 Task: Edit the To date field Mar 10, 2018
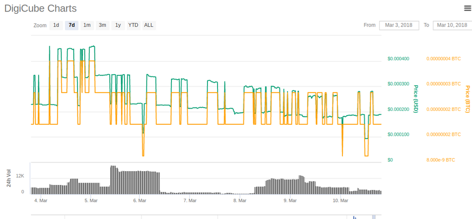coord(453,25)
